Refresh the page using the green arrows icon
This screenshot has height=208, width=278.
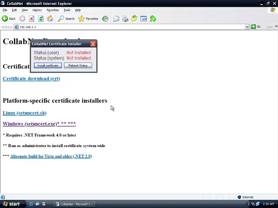click(41, 19)
